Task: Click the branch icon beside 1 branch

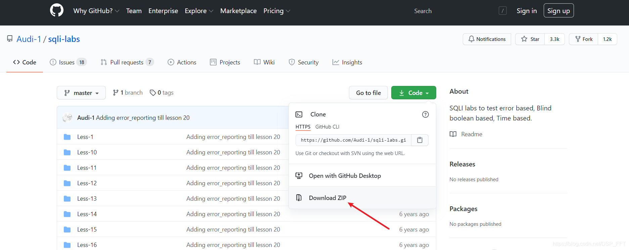Action: click(x=116, y=93)
